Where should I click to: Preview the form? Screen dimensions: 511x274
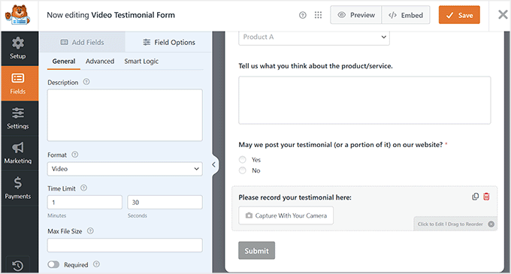[x=356, y=15]
